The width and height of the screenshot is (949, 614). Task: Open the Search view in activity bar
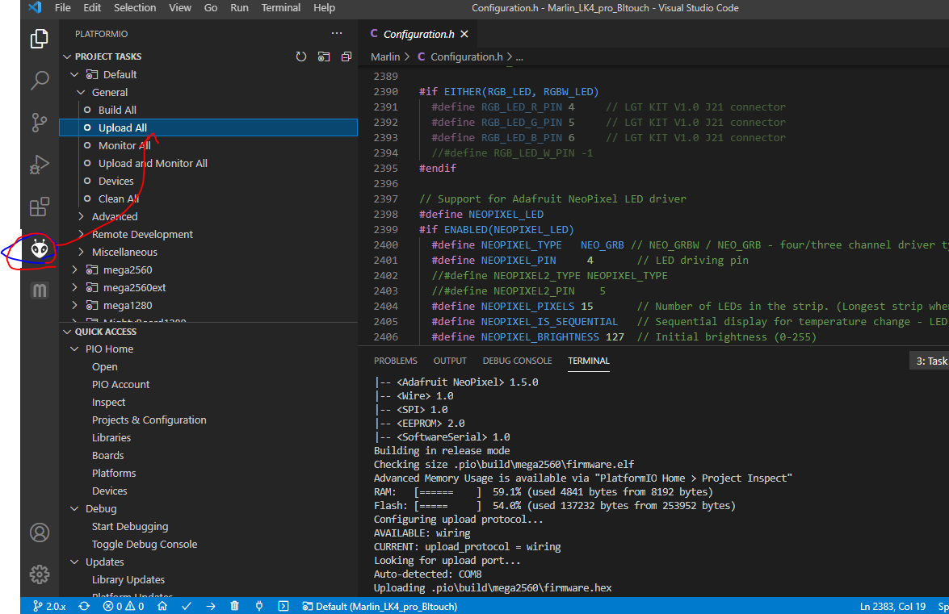(40, 80)
